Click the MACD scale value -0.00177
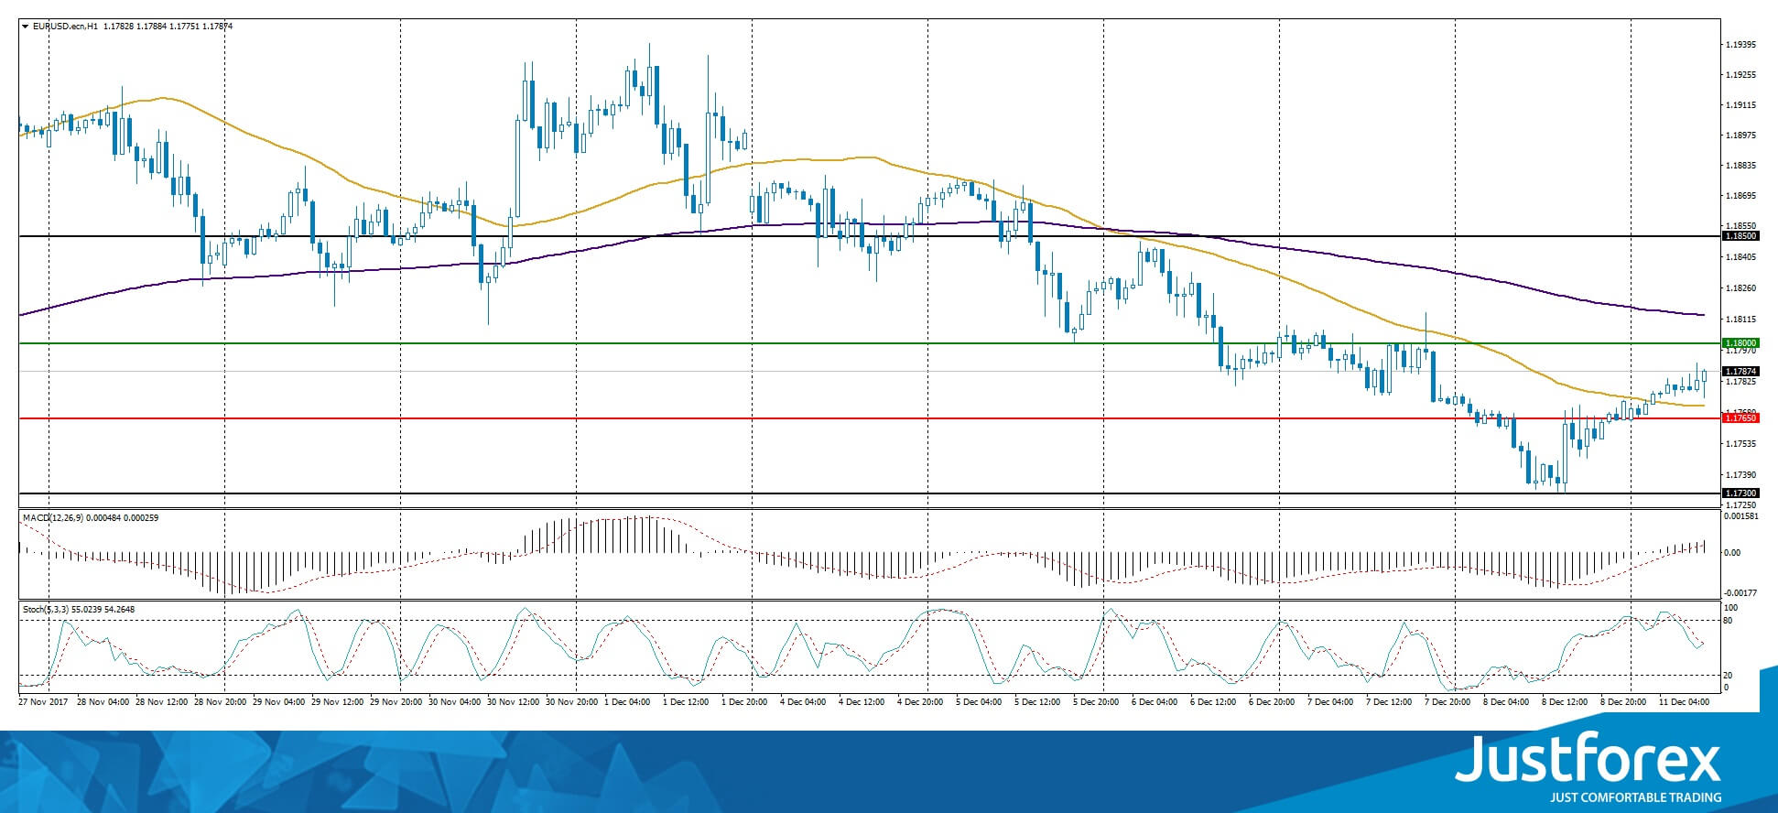The height and width of the screenshot is (813, 1778). [x=1740, y=593]
